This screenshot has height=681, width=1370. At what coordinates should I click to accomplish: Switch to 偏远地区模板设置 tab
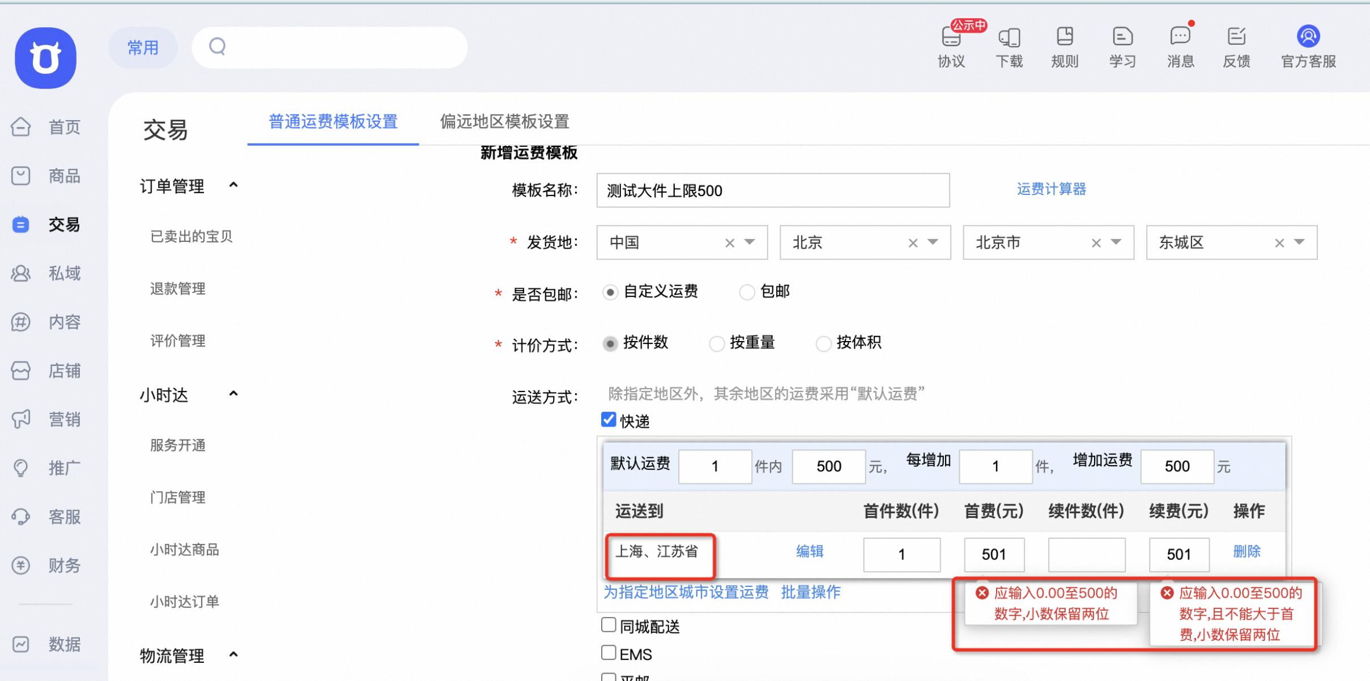coord(505,121)
